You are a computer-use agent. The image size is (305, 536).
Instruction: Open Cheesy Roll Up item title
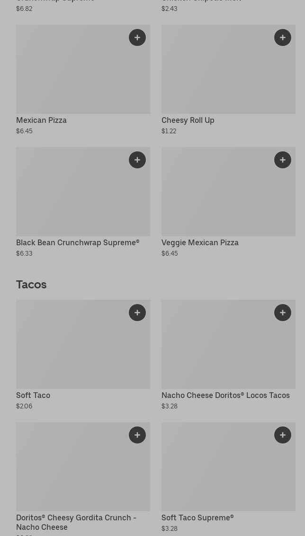pyautogui.click(x=188, y=120)
